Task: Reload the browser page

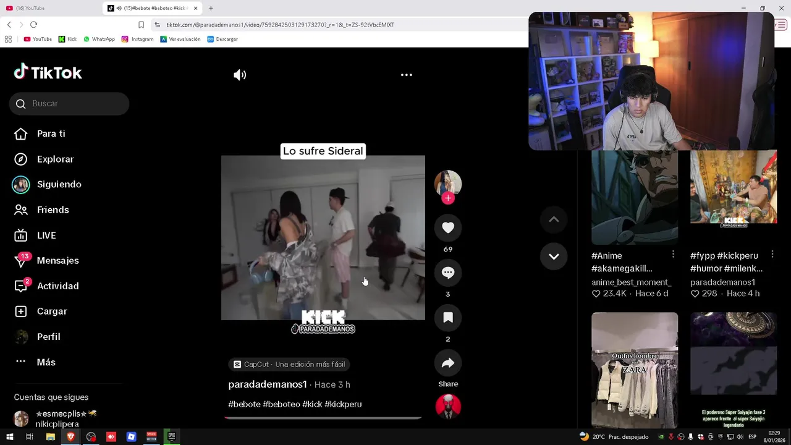Action: point(33,25)
